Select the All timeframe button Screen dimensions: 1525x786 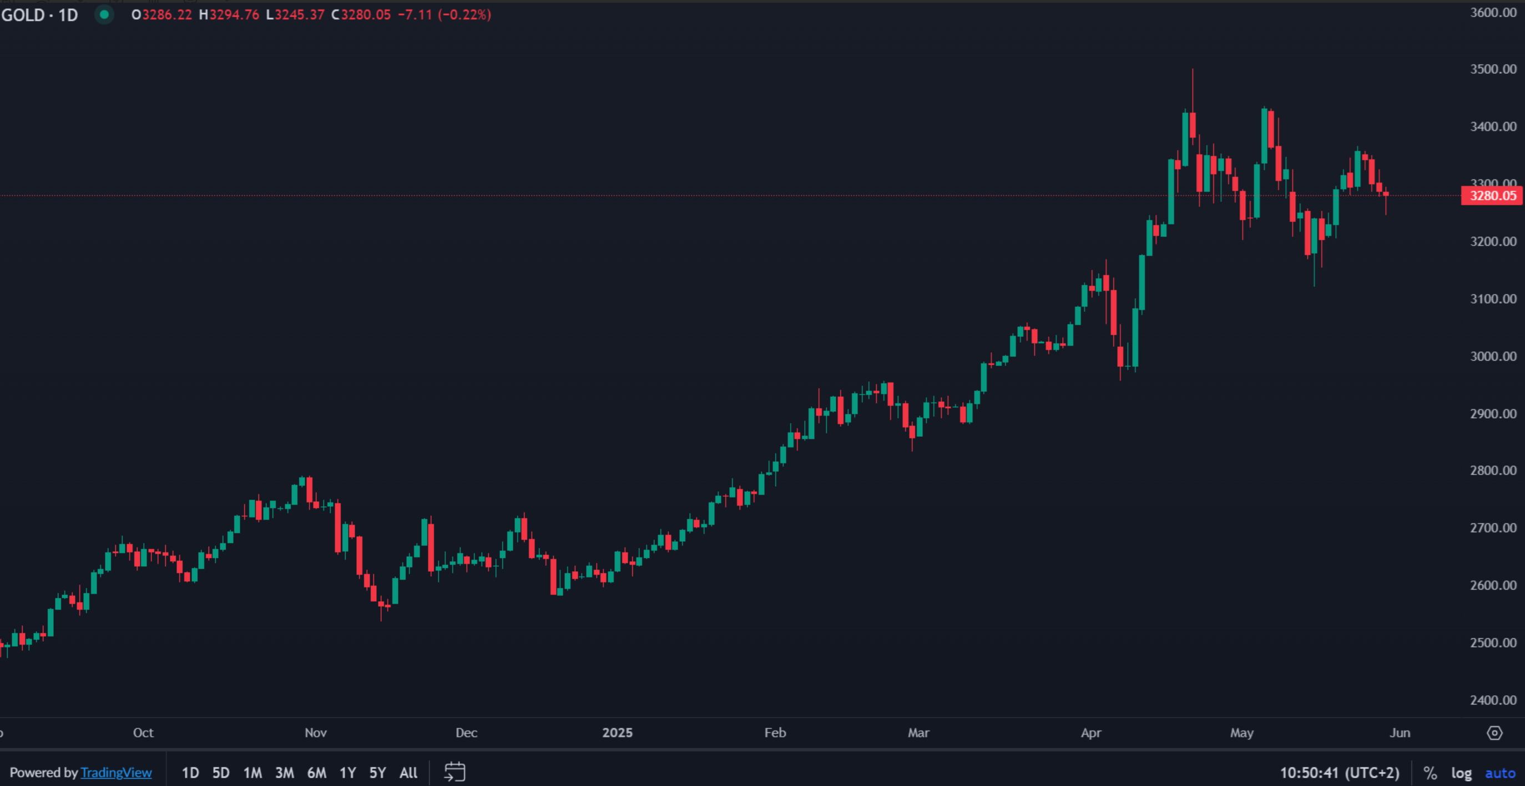pyautogui.click(x=408, y=772)
